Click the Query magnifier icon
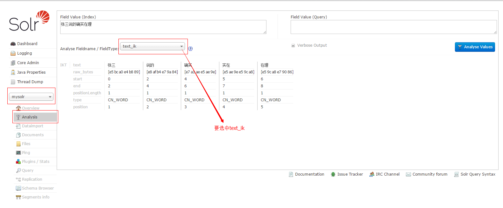 tap(18, 171)
